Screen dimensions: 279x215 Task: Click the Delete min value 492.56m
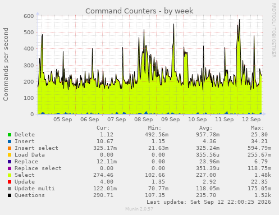click(157, 135)
